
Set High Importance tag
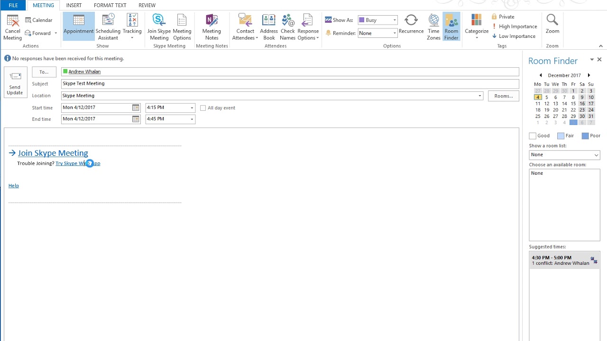coord(514,27)
